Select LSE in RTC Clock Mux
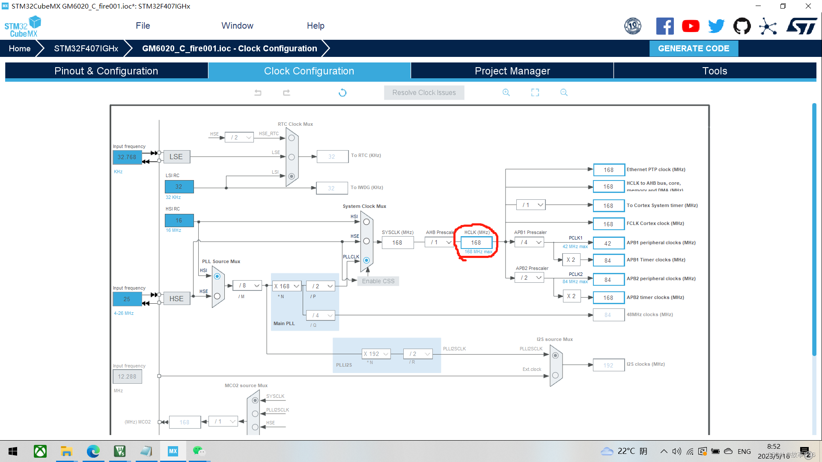Image resolution: width=822 pixels, height=462 pixels. 292,157
